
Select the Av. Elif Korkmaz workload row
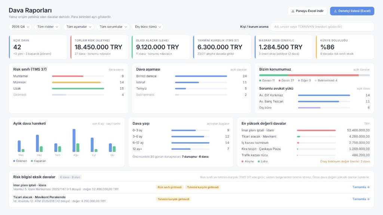click(x=314, y=95)
